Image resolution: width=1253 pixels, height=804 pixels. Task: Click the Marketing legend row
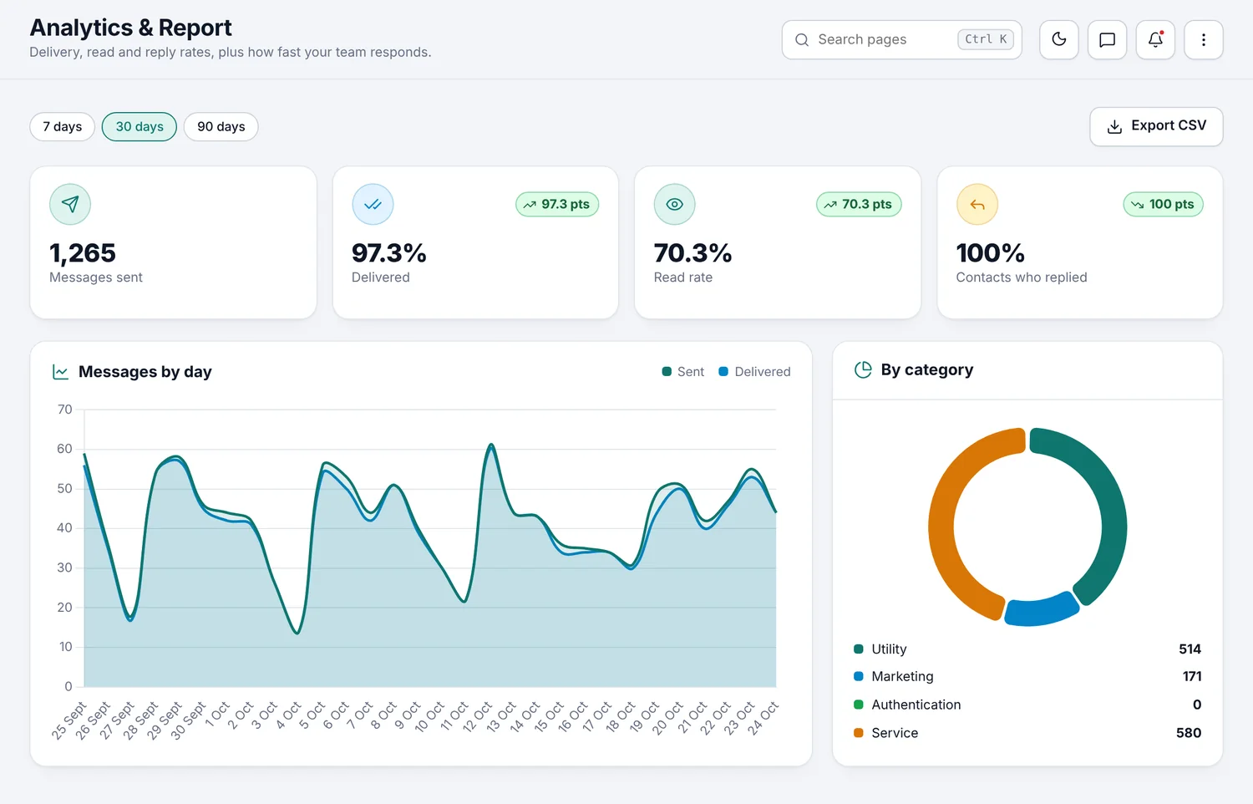[1027, 677]
